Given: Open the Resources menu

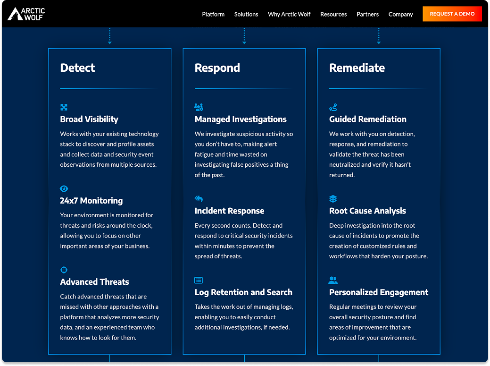Looking at the screenshot, I should (333, 14).
